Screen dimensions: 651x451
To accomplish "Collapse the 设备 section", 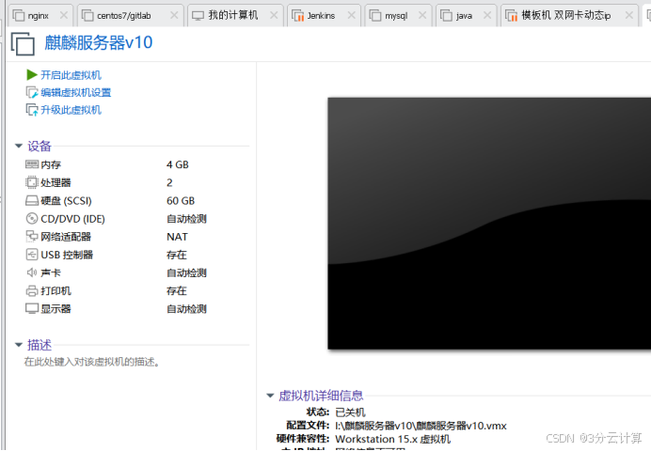I will click(x=18, y=146).
